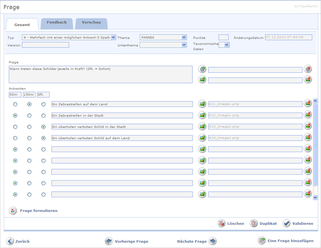Viewport: 321px width, 248px height.
Task: Switch to the Vorschau tab
Action: [x=91, y=23]
